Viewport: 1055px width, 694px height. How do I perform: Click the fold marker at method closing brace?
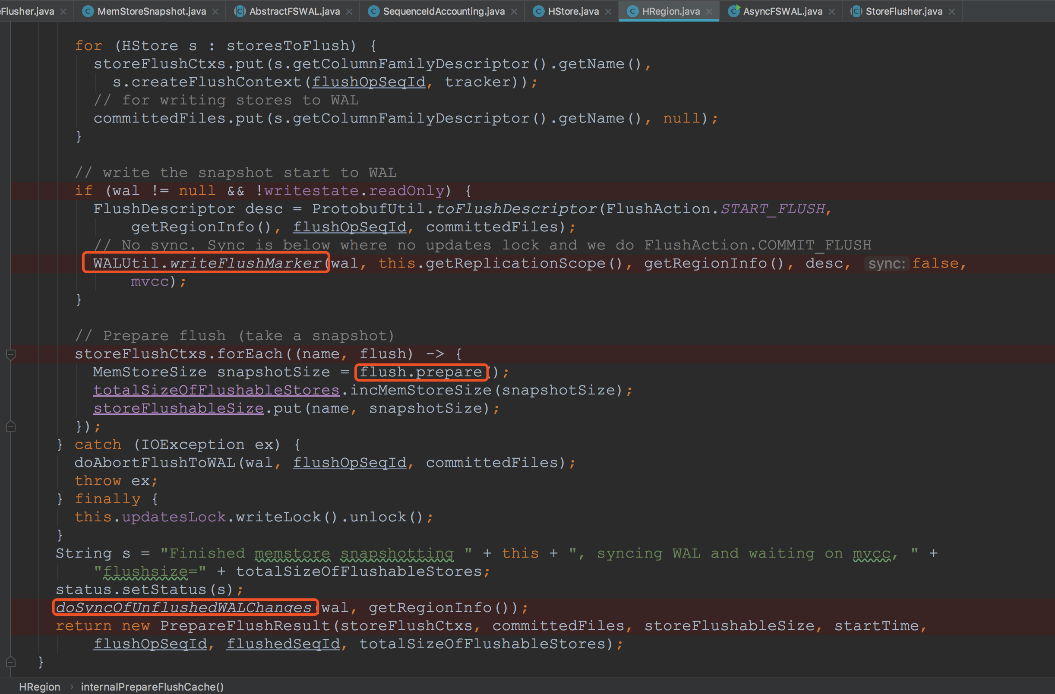11,662
